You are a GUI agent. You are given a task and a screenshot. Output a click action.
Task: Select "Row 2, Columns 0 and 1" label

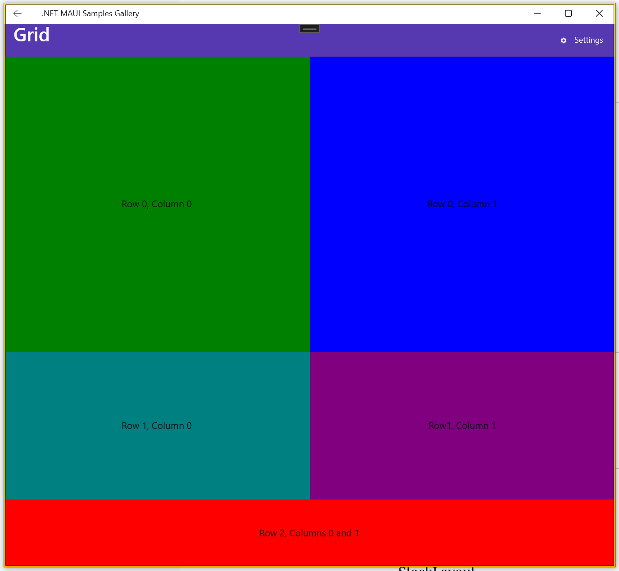pos(309,533)
